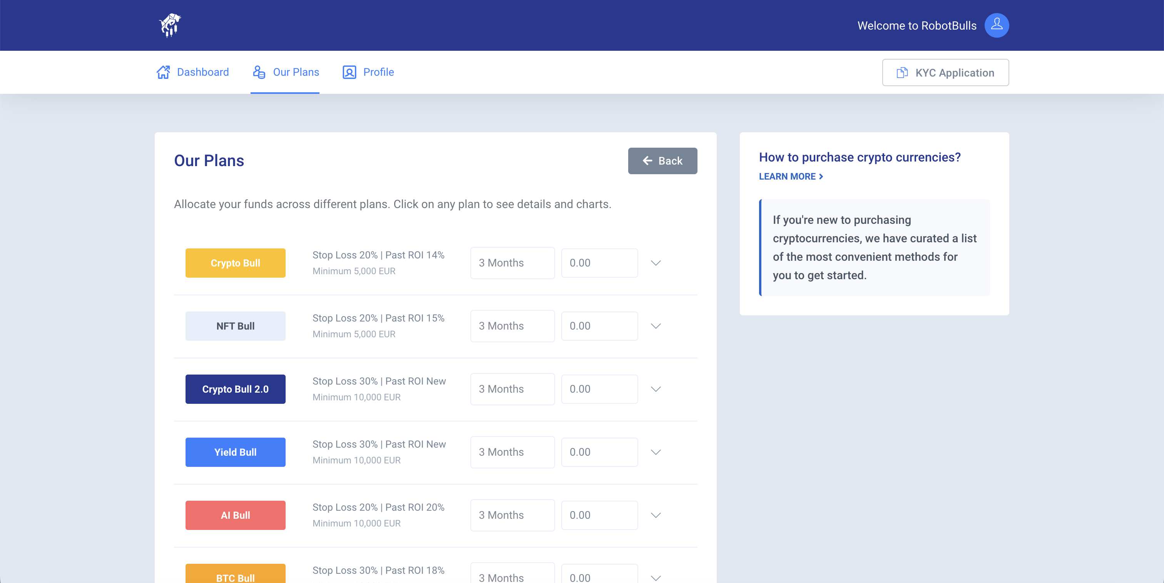Image resolution: width=1164 pixels, height=583 pixels.
Task: Open Yield Bull 3 Months dropdown
Action: (x=512, y=452)
